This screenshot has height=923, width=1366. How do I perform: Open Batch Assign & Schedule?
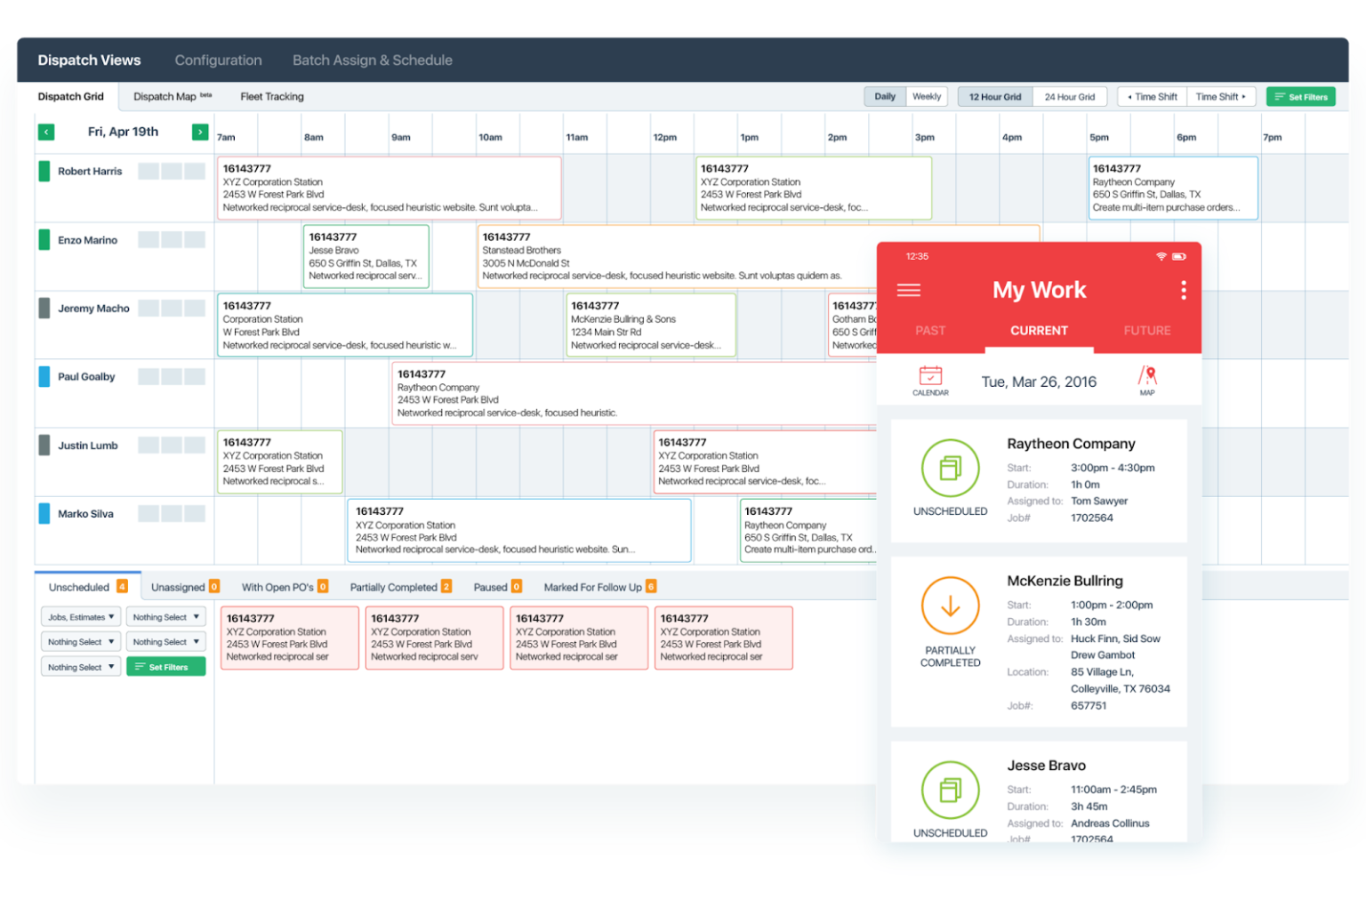(373, 60)
